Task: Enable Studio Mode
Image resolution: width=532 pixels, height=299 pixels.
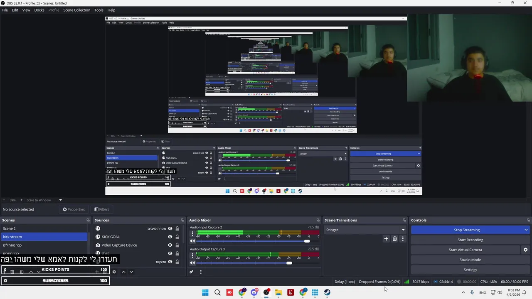Action: (470, 260)
